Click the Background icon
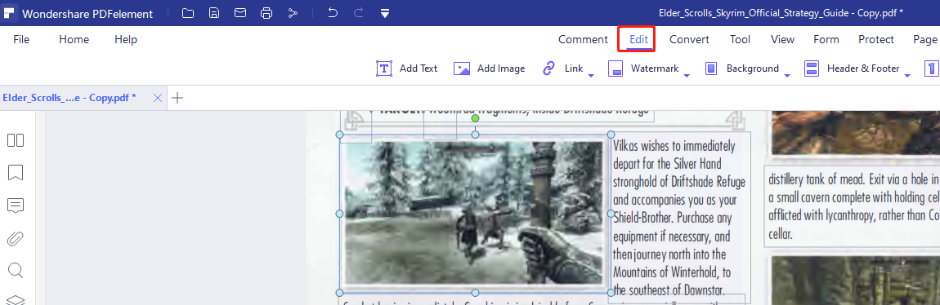 point(711,69)
